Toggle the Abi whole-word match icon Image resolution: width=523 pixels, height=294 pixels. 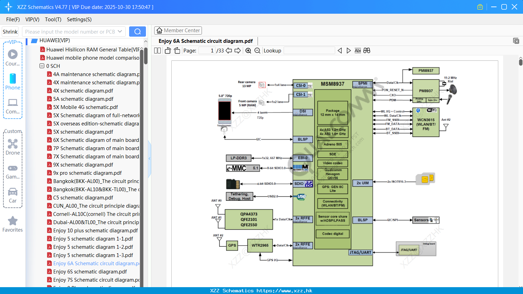tap(357, 51)
